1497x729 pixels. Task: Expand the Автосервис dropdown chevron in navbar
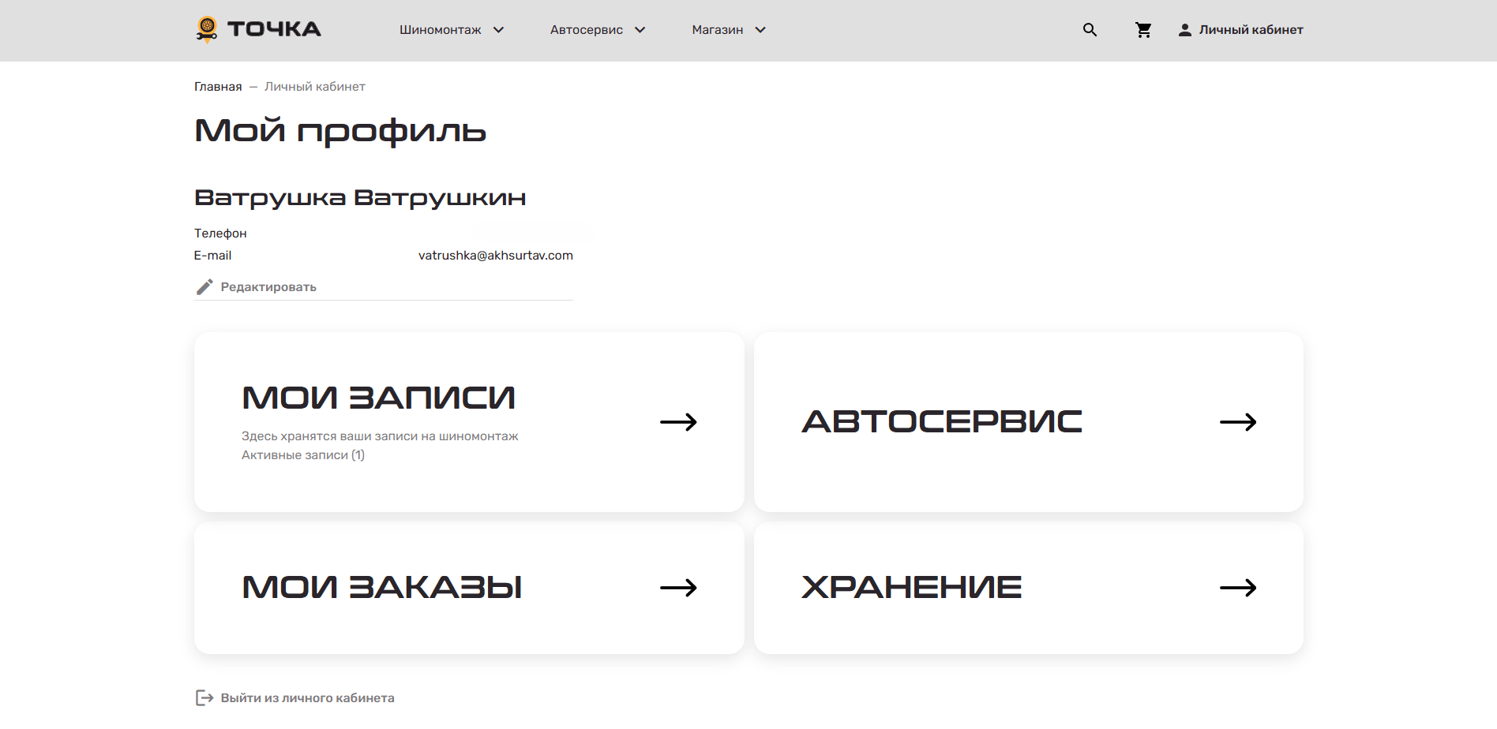click(x=640, y=30)
